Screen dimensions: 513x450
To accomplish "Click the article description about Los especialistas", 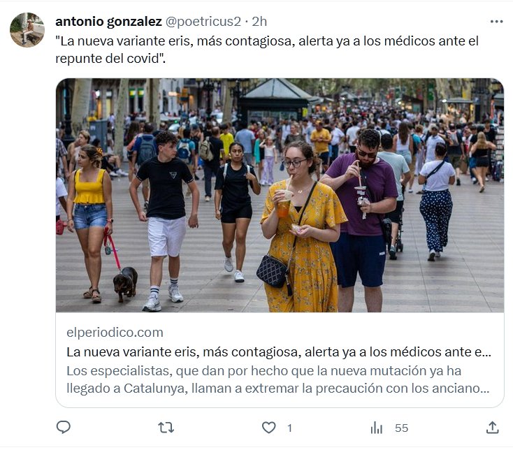I will coord(278,379).
